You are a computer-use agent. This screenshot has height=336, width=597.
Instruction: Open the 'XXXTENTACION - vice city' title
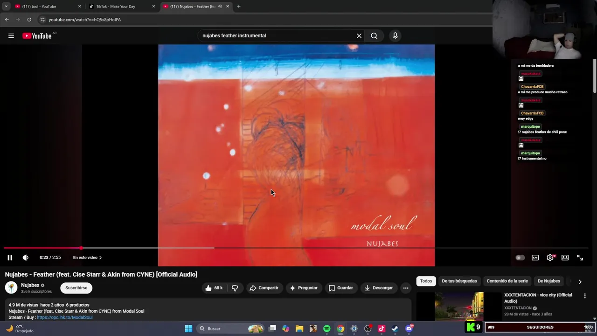(538, 298)
